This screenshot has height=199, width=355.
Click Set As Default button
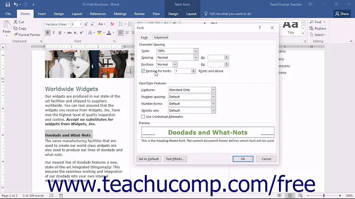148,159
